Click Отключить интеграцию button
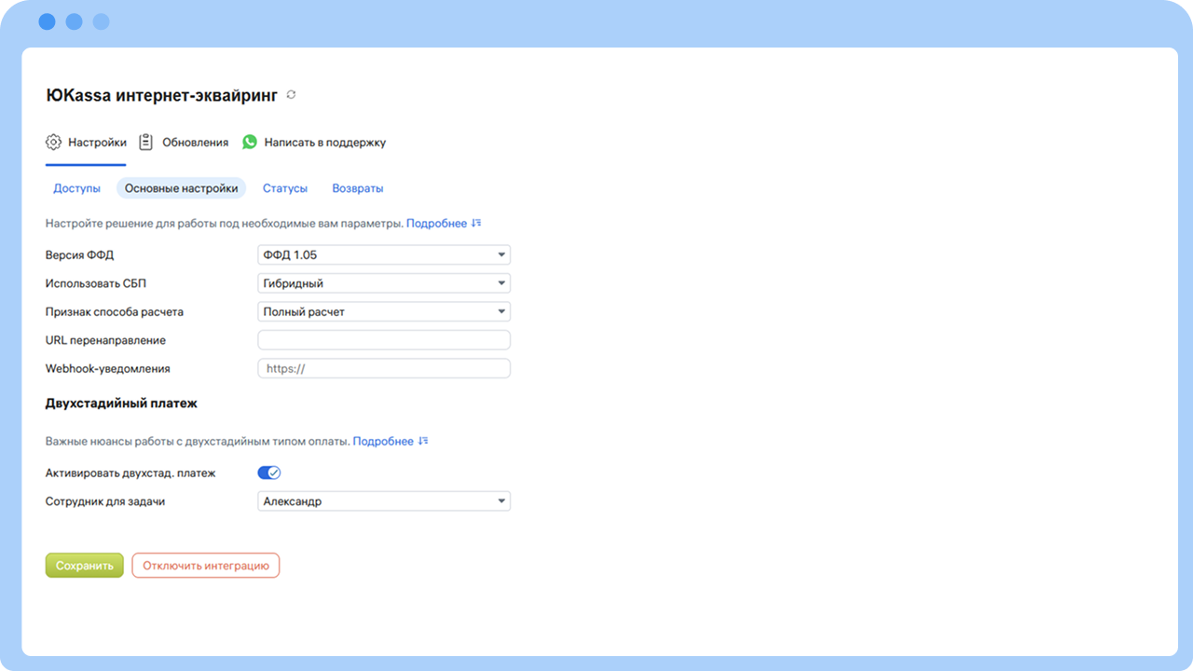The height and width of the screenshot is (671, 1193). pos(206,566)
